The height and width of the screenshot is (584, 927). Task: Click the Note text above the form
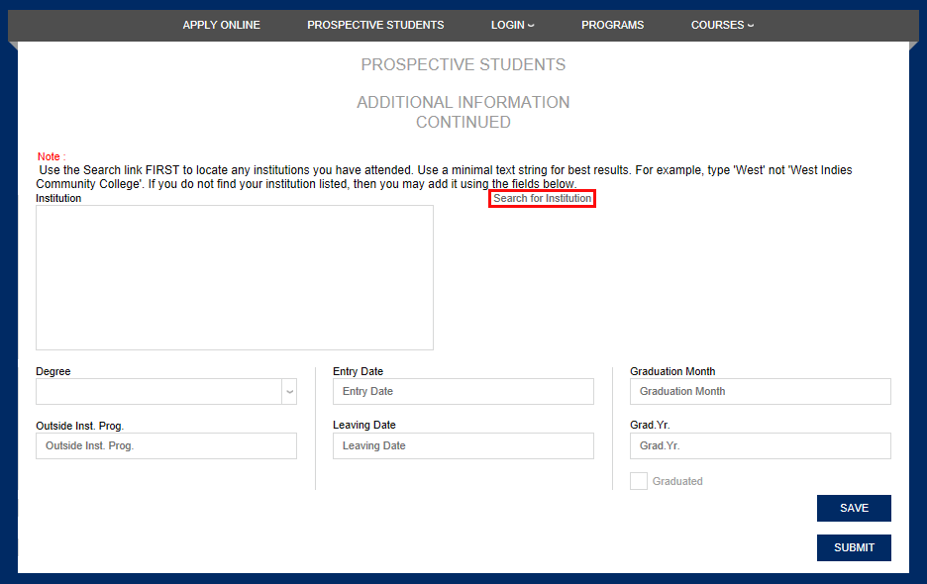[49, 156]
